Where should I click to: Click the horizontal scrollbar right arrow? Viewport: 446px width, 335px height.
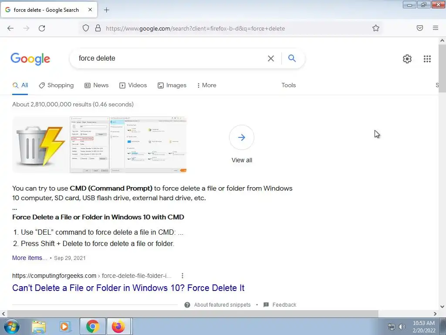click(435, 314)
